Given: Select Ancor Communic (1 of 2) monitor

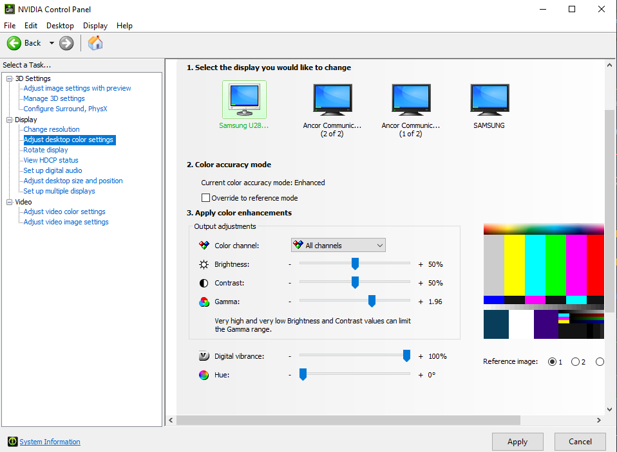Looking at the screenshot, I should tap(411, 100).
